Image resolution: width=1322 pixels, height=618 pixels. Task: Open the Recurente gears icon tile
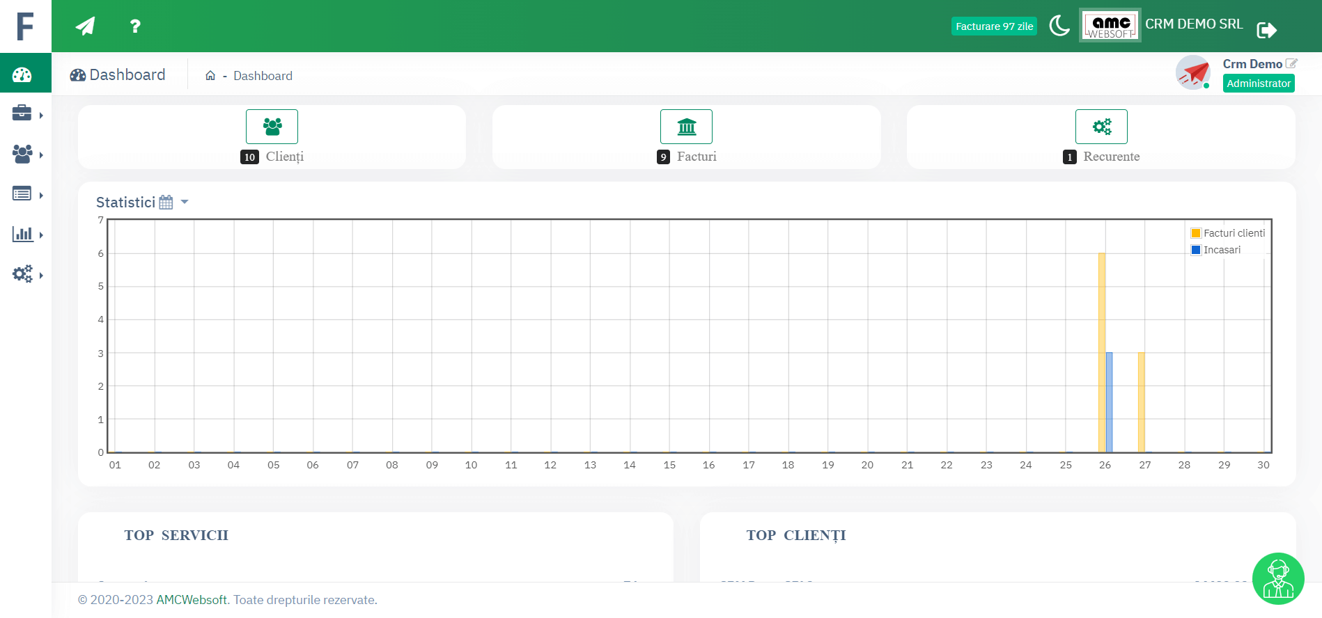[1101, 127]
